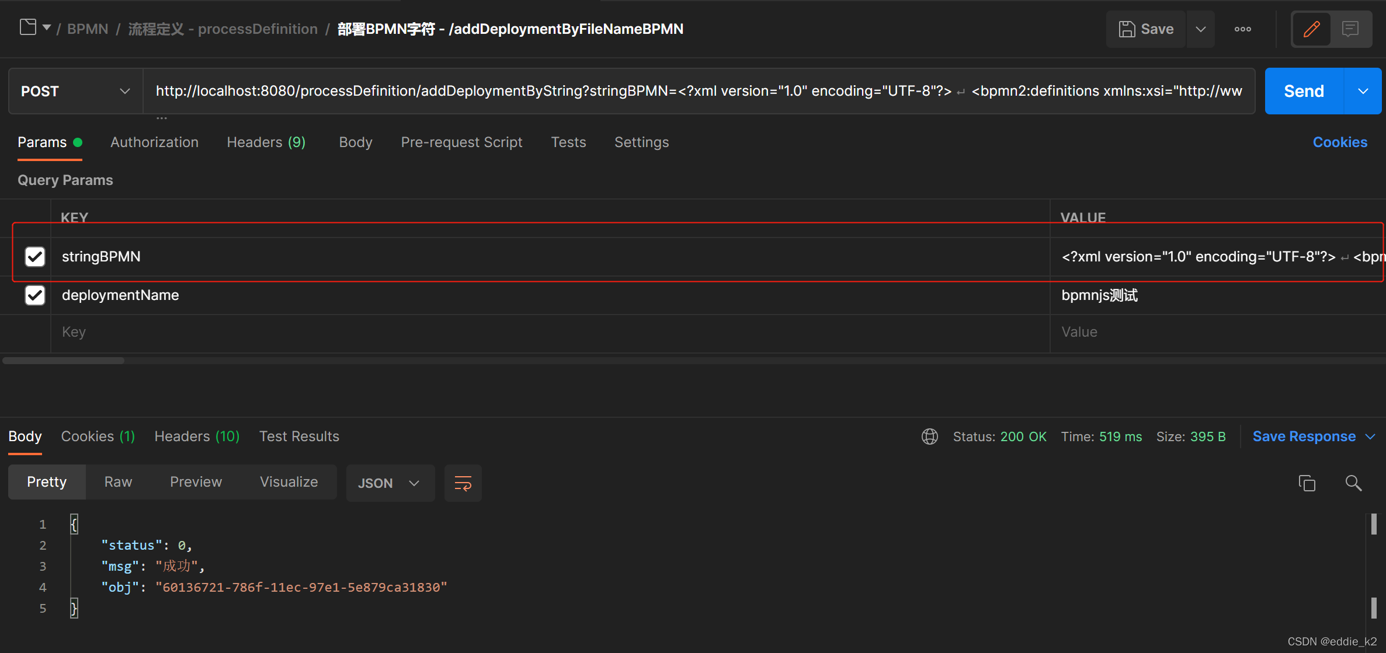Click the Status 200 OK indicator
Image resolution: width=1386 pixels, height=653 pixels.
[x=999, y=437]
